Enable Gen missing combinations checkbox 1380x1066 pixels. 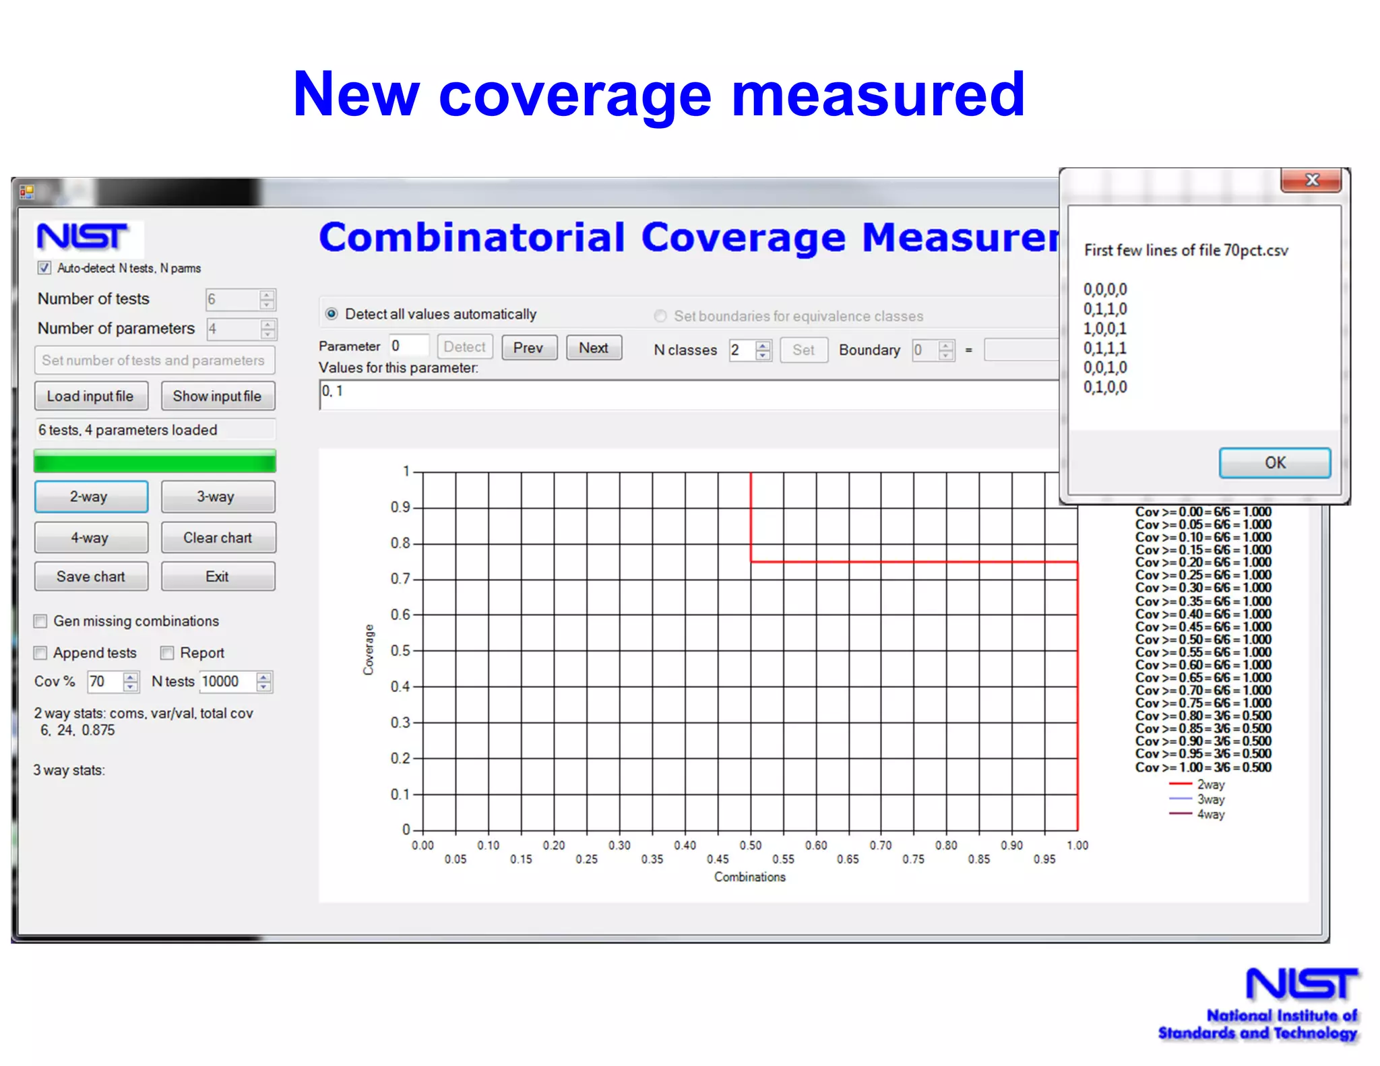(x=40, y=621)
